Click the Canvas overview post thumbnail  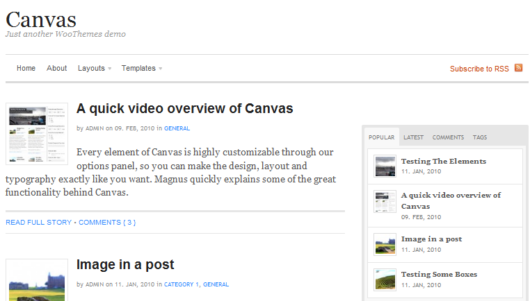37,134
